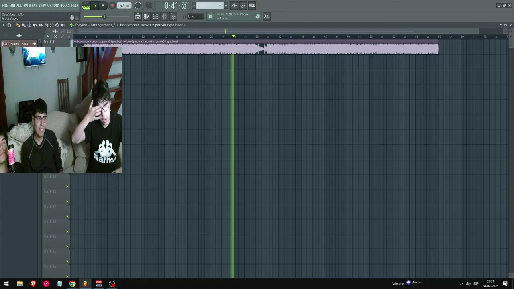The width and height of the screenshot is (514, 289).
Task: Open the pattern selector arrow menu
Action: tap(194, 6)
